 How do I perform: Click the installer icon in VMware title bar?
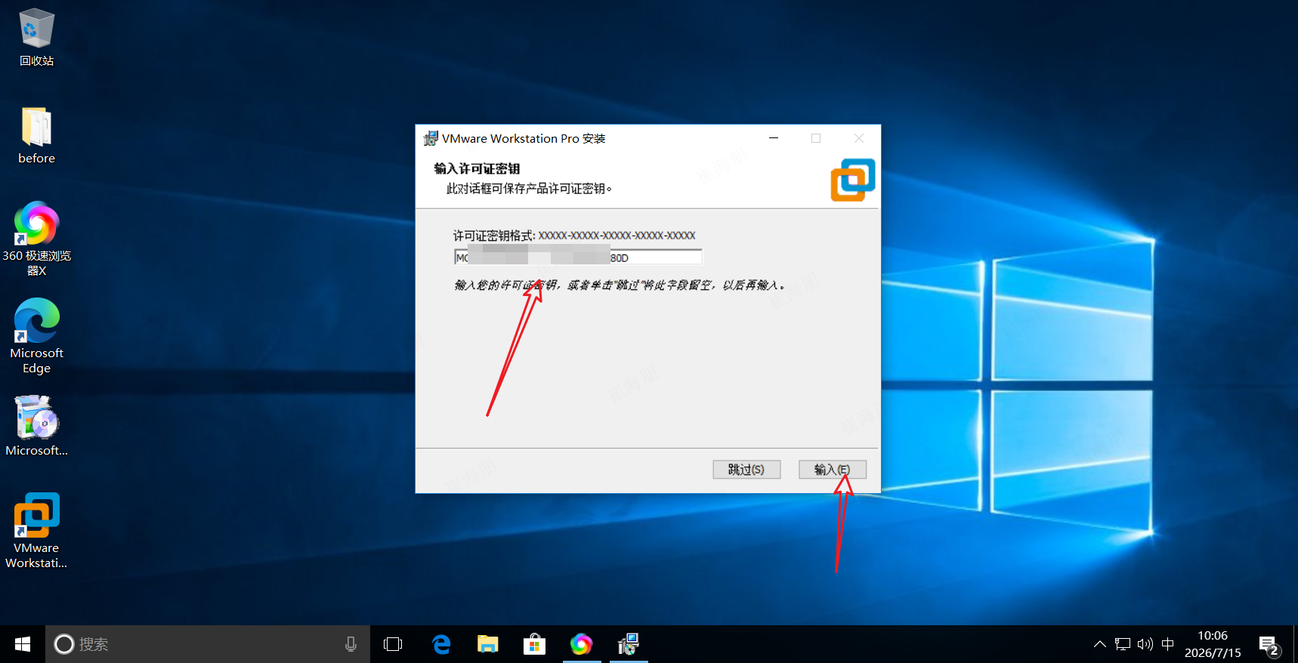tap(431, 138)
